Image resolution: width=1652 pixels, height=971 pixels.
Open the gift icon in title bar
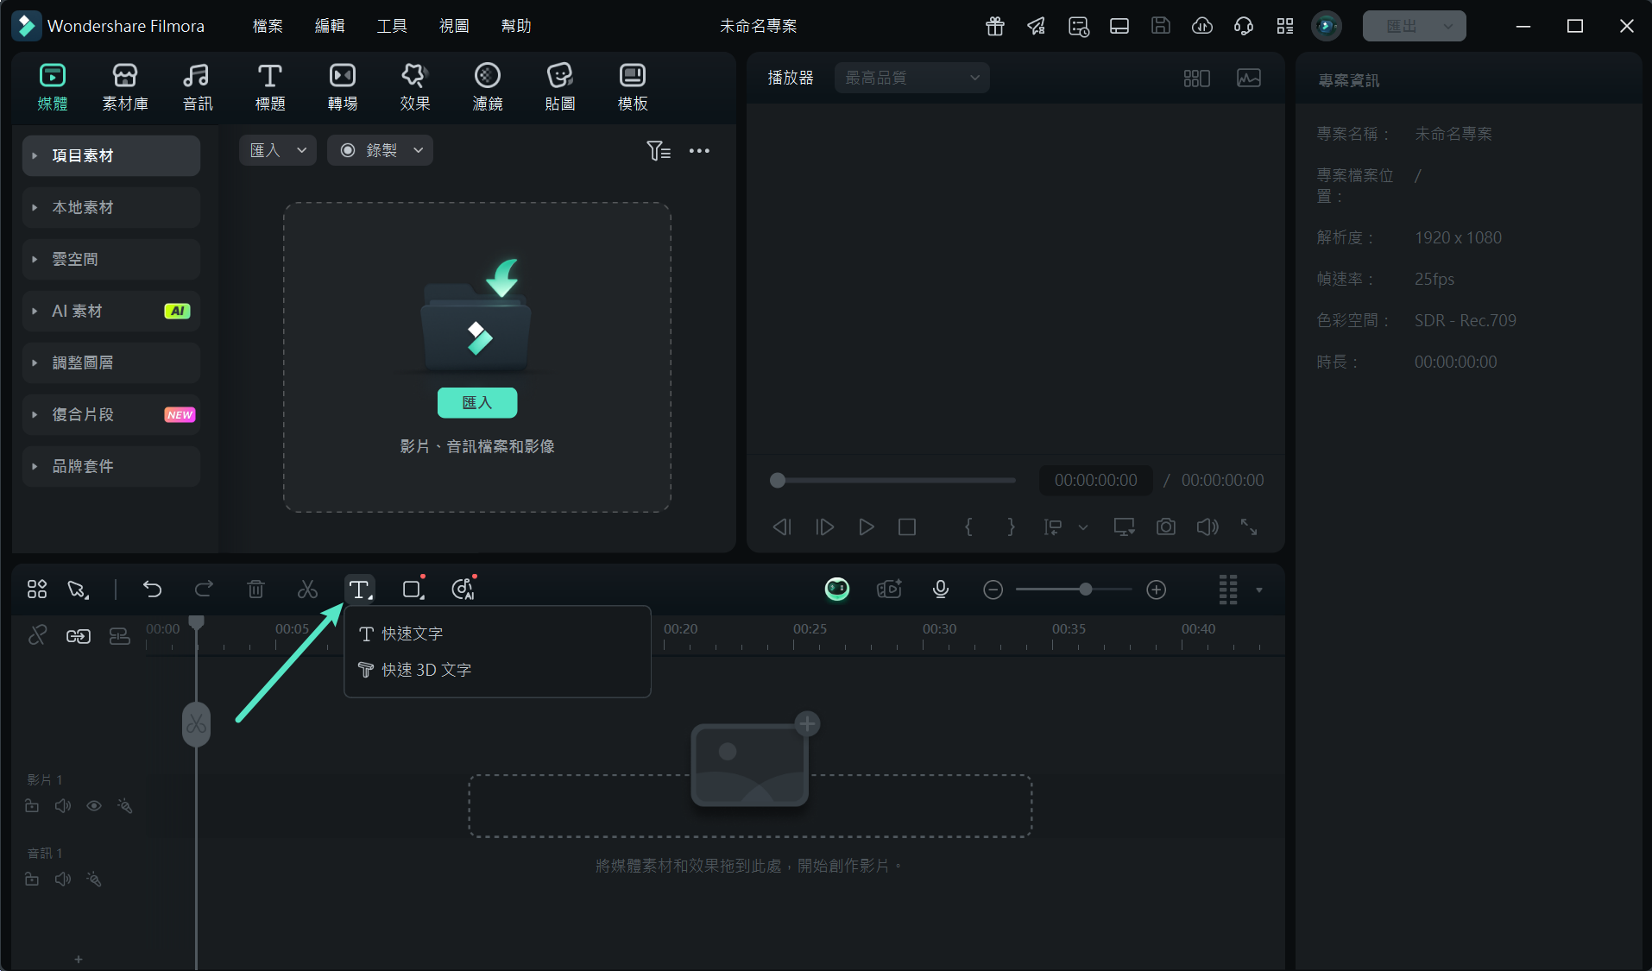tap(995, 26)
